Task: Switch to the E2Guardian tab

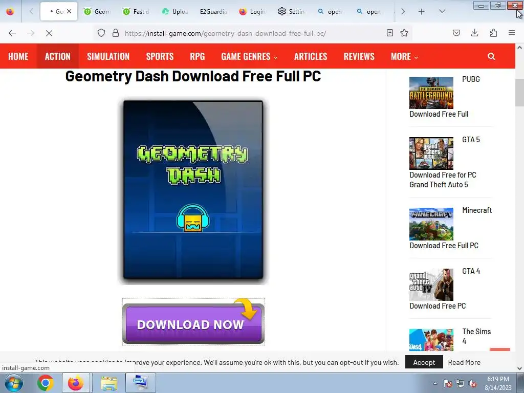Action: coord(213,12)
